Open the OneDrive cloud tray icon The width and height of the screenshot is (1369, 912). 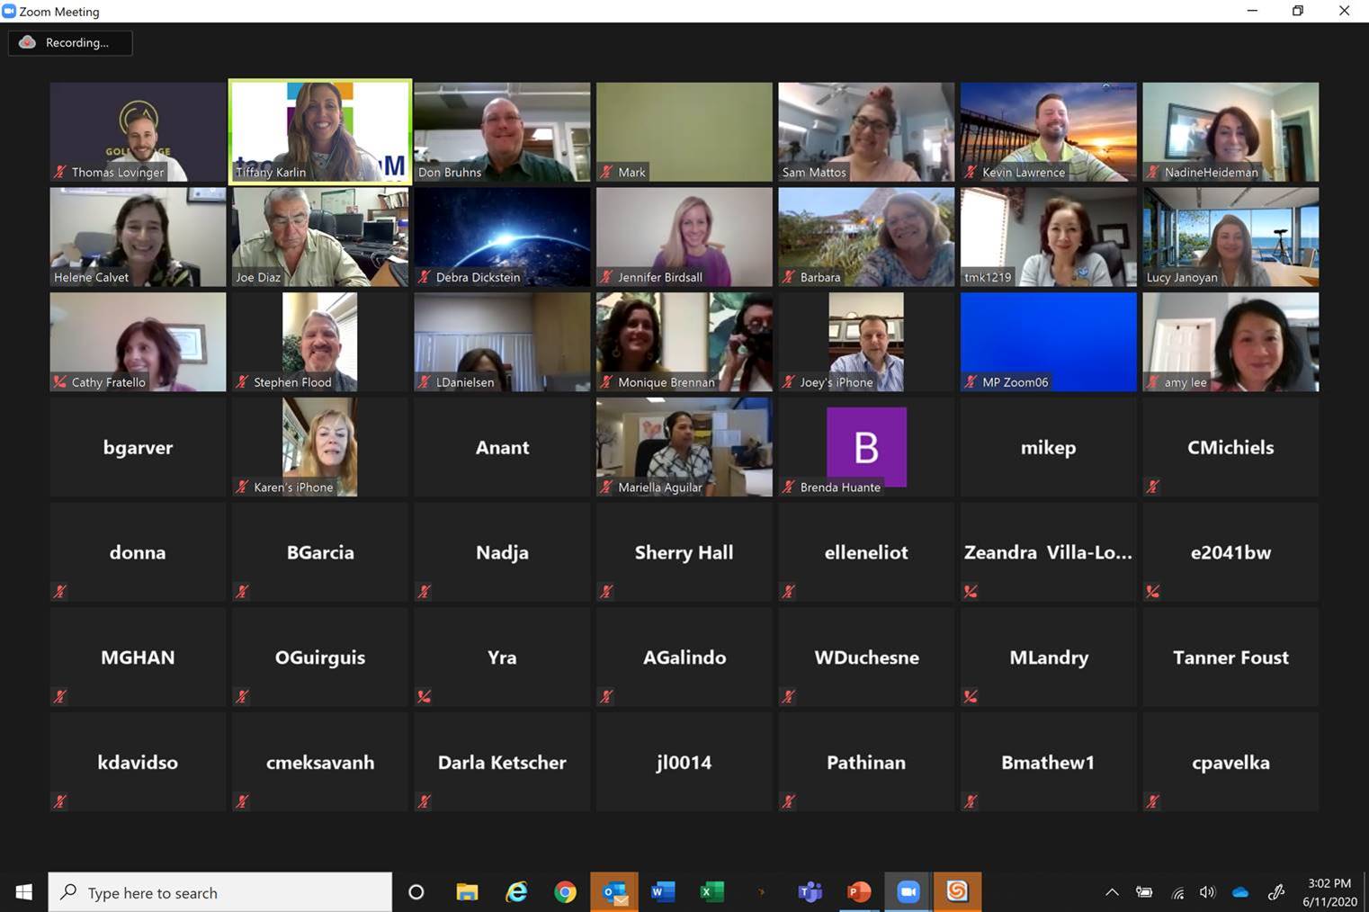(1240, 892)
